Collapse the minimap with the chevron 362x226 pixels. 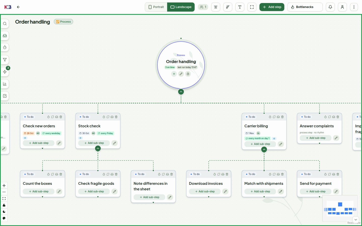tap(355, 219)
